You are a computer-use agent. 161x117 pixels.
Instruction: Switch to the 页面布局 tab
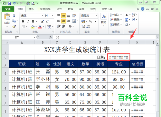[x=45, y=9]
